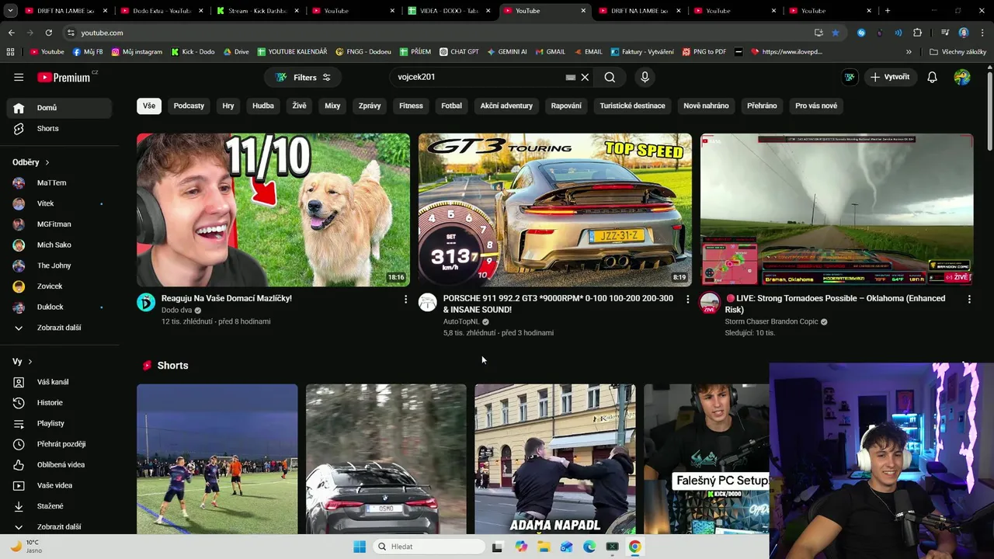Open the YouTube hamburger guide menu
Screen dimensions: 994x559
pos(19,77)
